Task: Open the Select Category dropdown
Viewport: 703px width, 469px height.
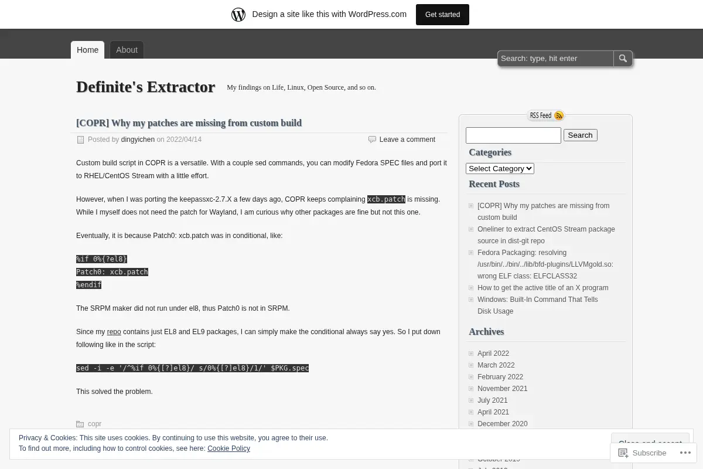Action: click(x=500, y=169)
